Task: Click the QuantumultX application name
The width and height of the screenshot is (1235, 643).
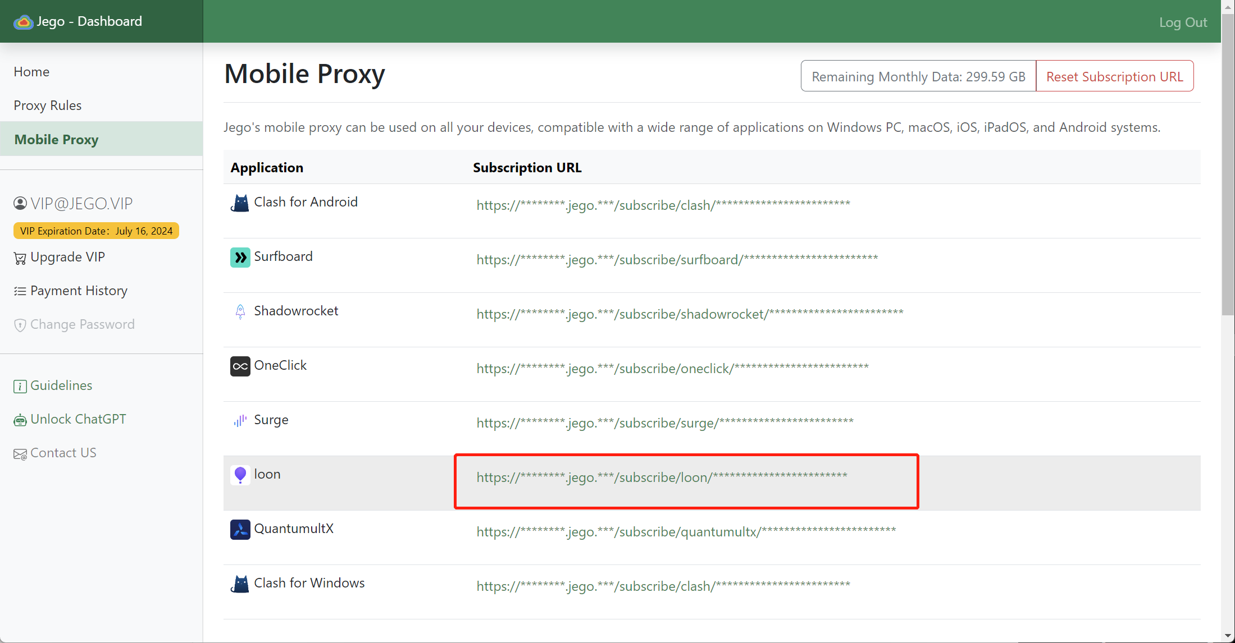Action: (294, 529)
